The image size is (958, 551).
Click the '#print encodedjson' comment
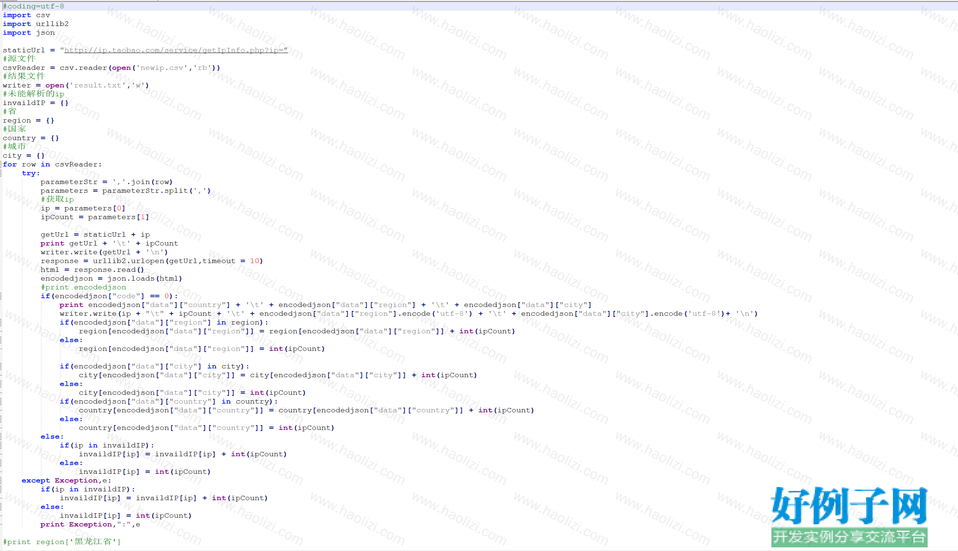pyautogui.click(x=83, y=287)
